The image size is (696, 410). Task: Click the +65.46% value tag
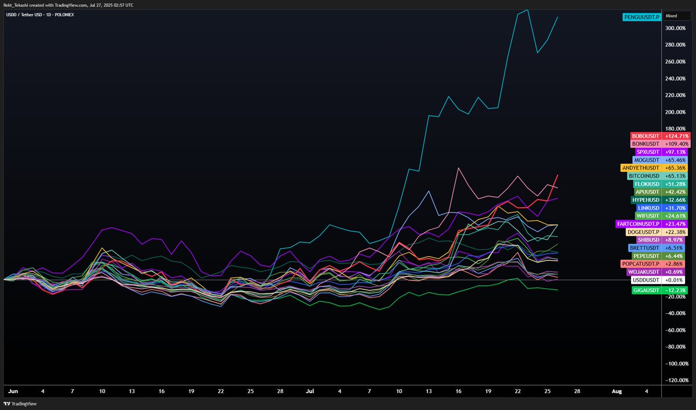coord(676,159)
